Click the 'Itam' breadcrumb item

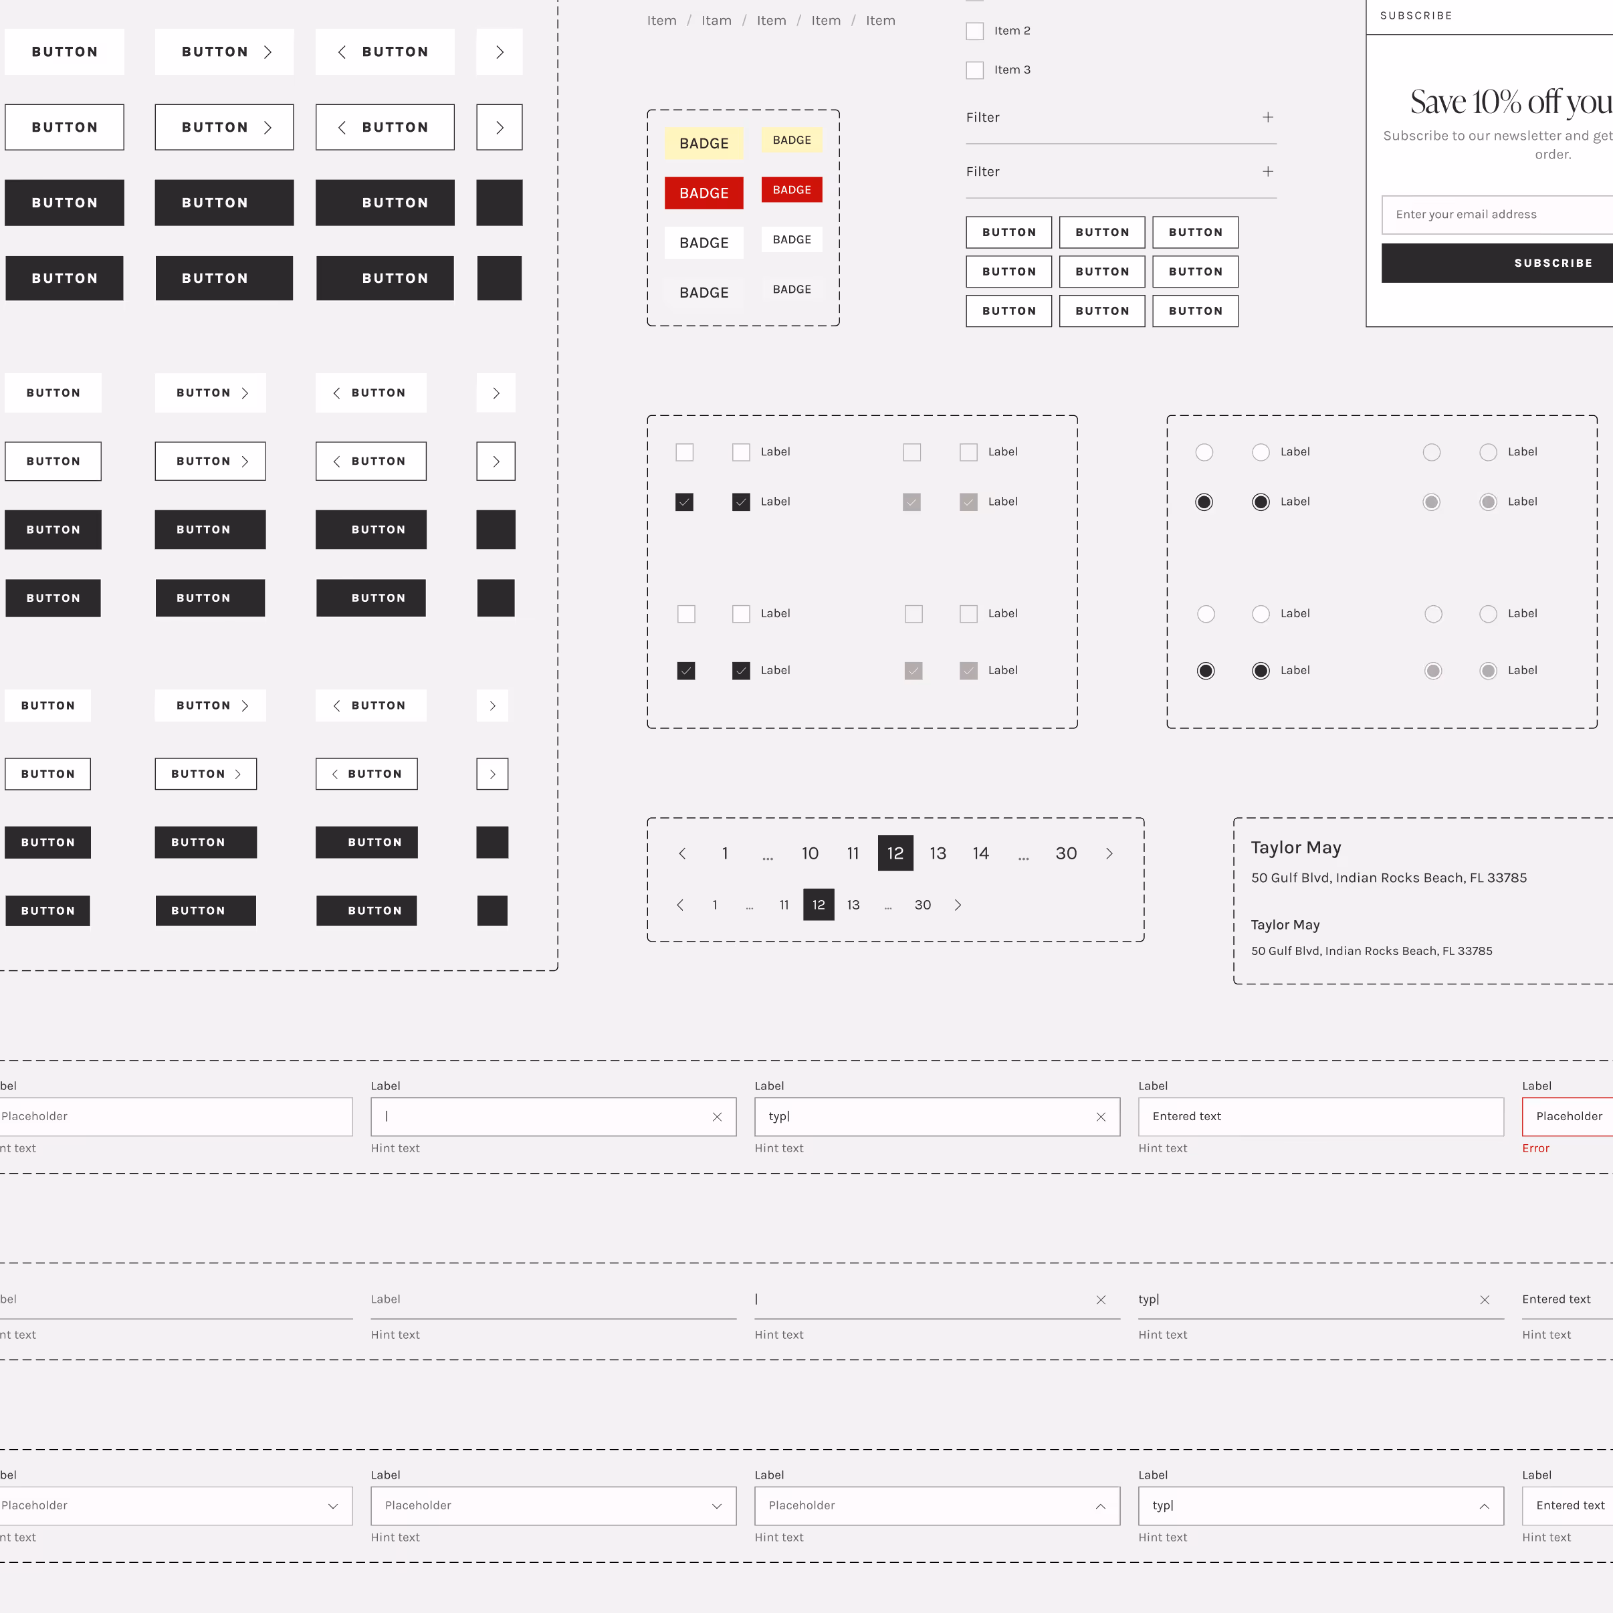click(716, 20)
